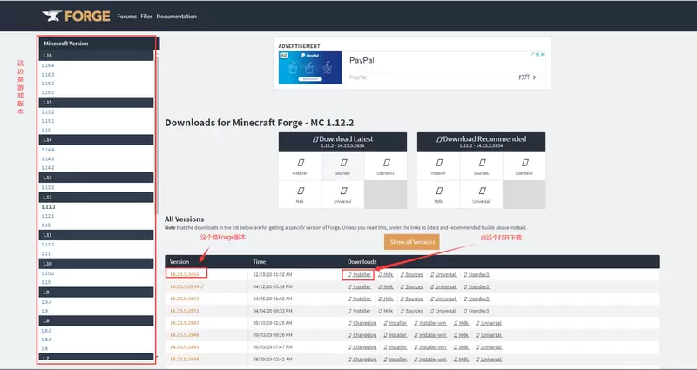This screenshot has width=697, height=370.
Task: Collapse the 1.9 version group header
Action: pos(96,293)
